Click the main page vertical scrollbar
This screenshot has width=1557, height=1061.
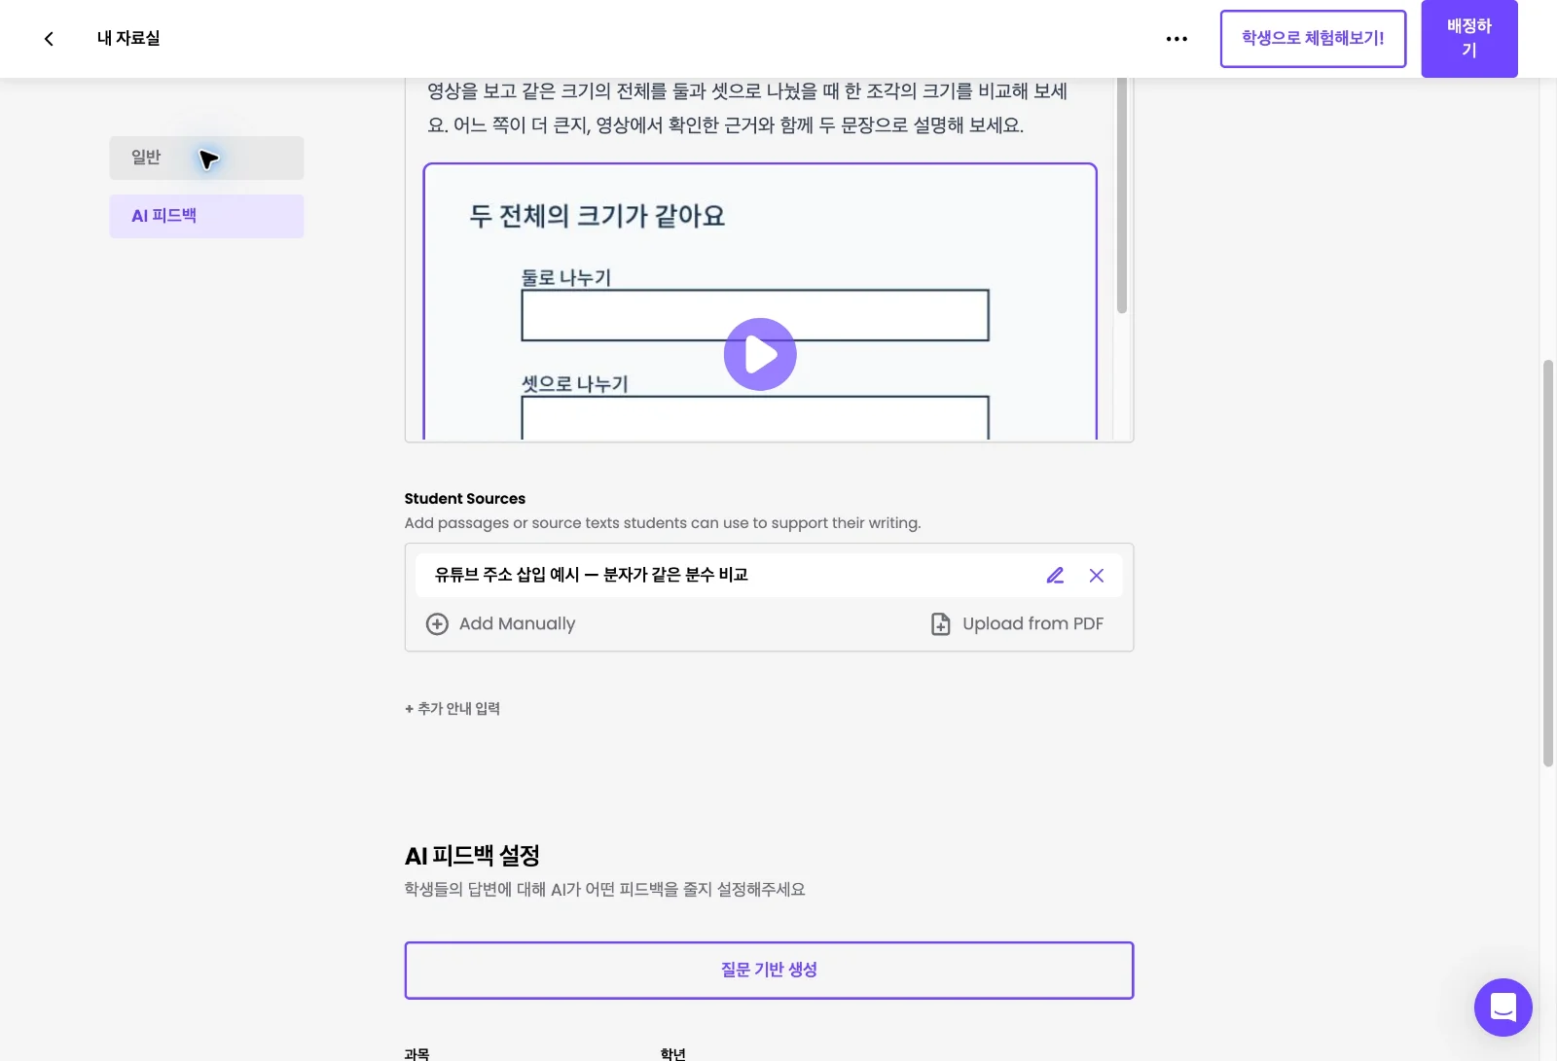click(x=1547, y=564)
